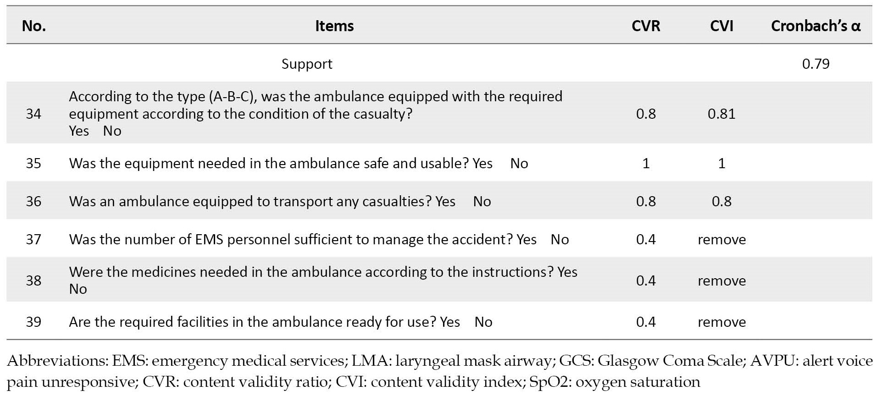The height and width of the screenshot is (396, 882).
Task: Click "remove" in row 37
Action: [721, 240]
